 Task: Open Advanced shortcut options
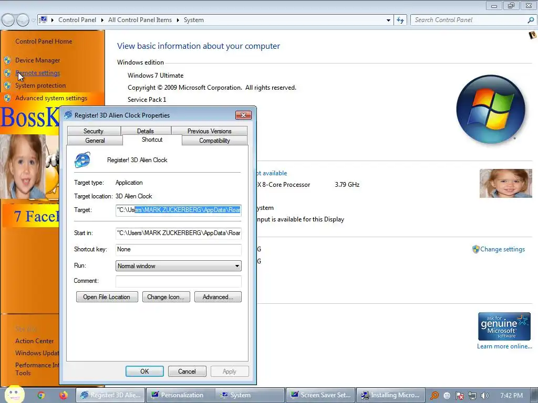[218, 297]
